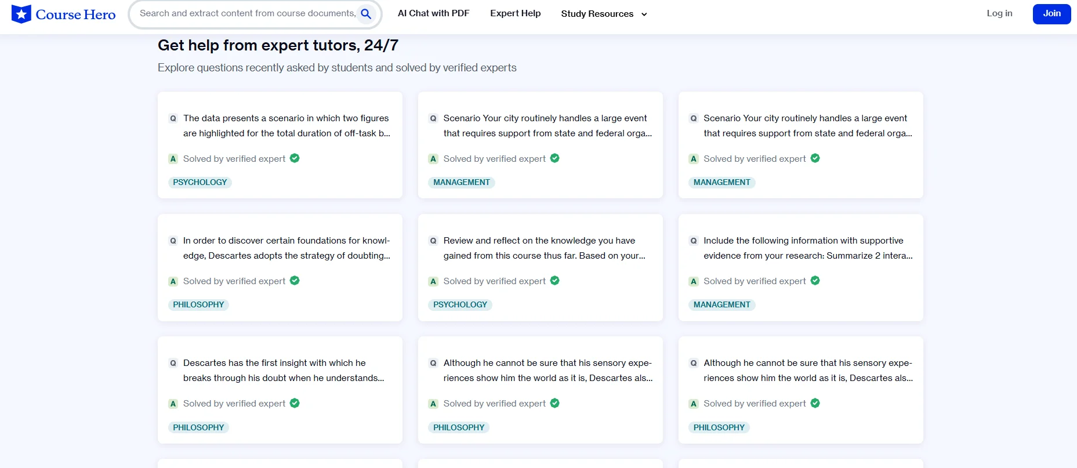This screenshot has width=1077, height=468.
Task: Click the A icon on Descartes first insight card
Action: (x=173, y=404)
